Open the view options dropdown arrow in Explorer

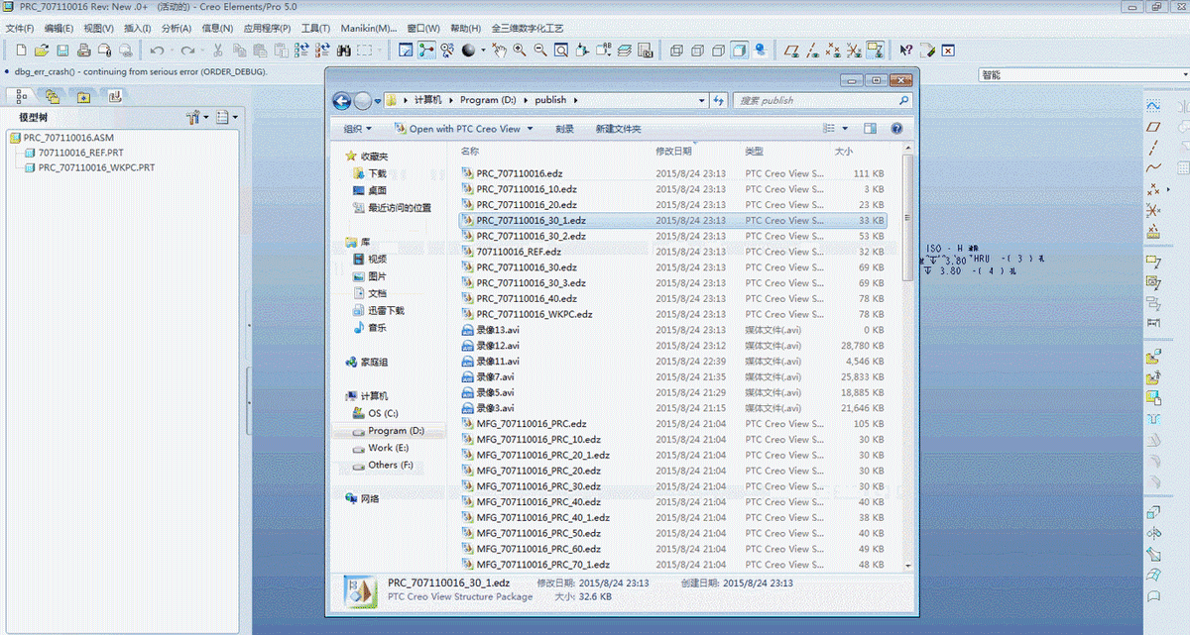[845, 129]
